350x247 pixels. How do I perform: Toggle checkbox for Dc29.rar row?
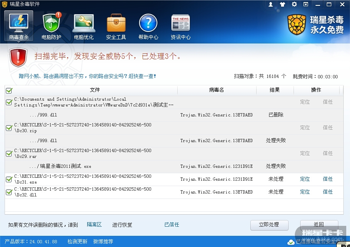tap(9, 153)
